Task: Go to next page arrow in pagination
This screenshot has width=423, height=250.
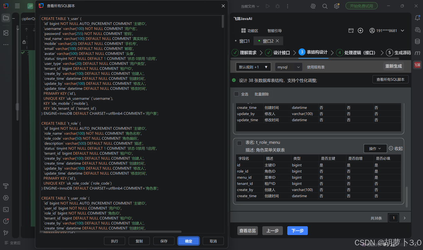Action: click(x=404, y=218)
